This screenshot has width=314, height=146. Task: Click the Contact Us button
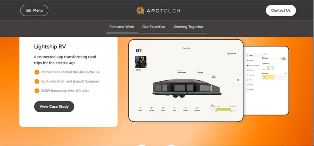coord(281,11)
